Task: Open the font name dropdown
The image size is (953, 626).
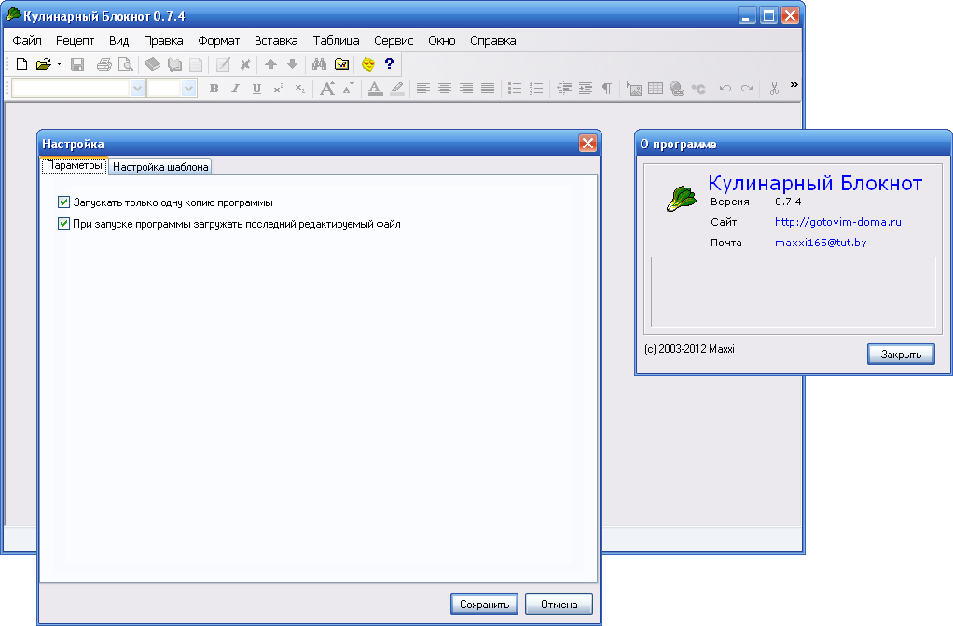Action: click(x=137, y=89)
